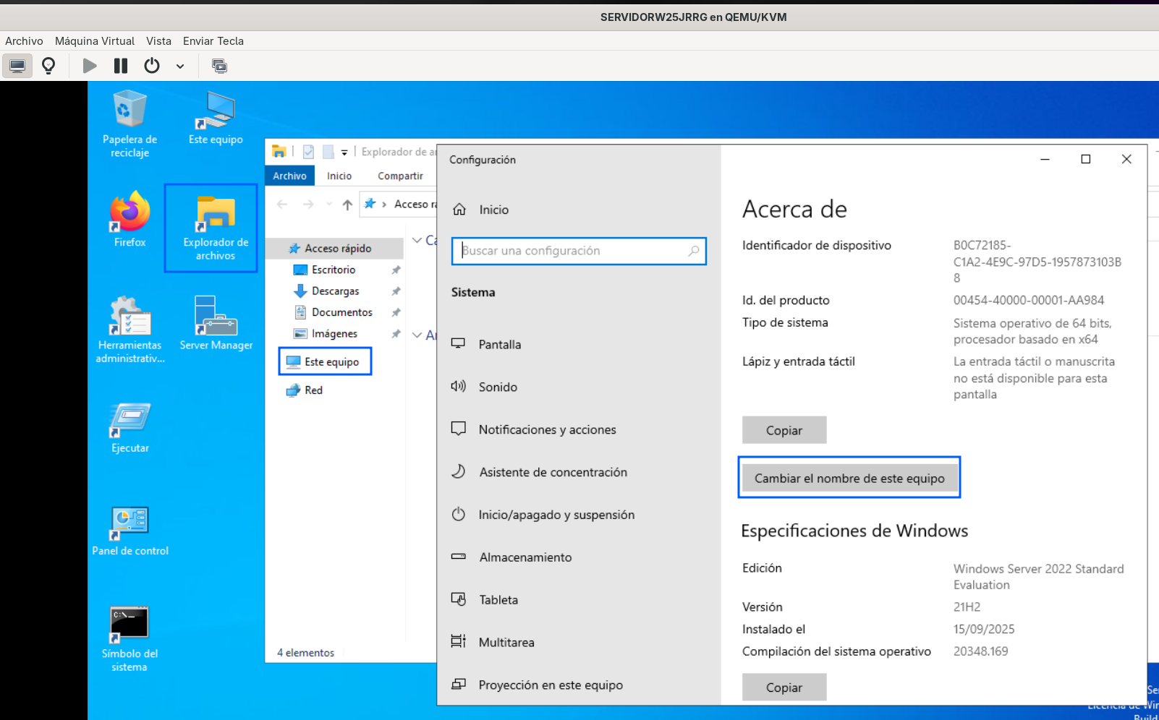Open the Explorer quick access toolbar dropdown
This screenshot has height=720, width=1159.
(344, 153)
